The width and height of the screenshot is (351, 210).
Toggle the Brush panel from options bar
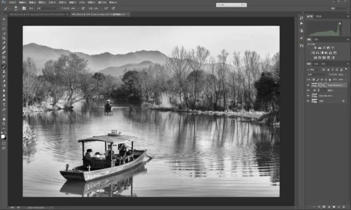point(24,8)
